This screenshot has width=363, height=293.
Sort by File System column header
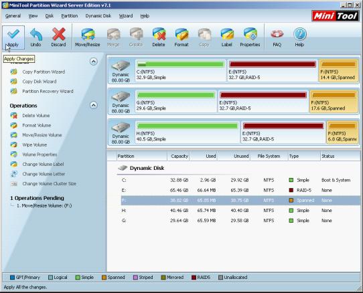click(x=269, y=157)
